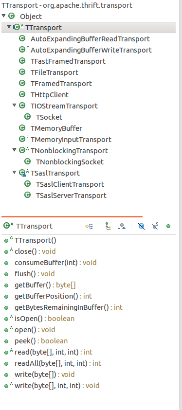Toggle the Hide Fields filter
This screenshot has width=182, height=410.
click(x=141, y=226)
